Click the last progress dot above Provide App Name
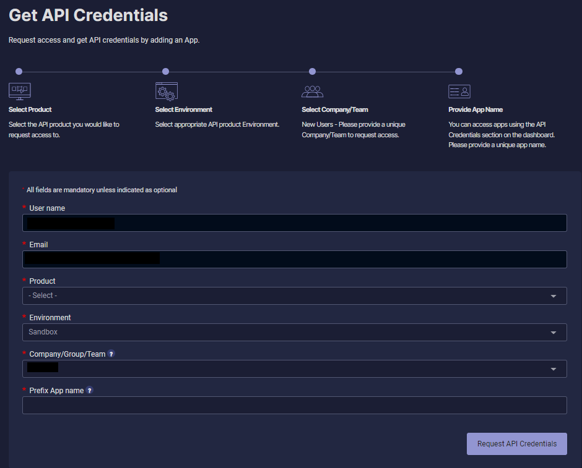Screen dimensions: 582x468 pos(459,71)
